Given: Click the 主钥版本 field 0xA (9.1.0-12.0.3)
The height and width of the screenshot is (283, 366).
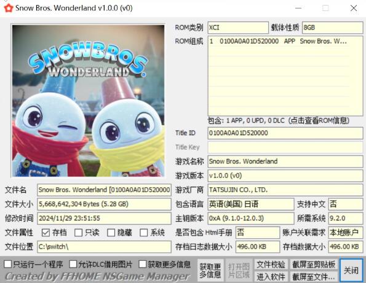Looking at the screenshot, I should click(x=251, y=219).
